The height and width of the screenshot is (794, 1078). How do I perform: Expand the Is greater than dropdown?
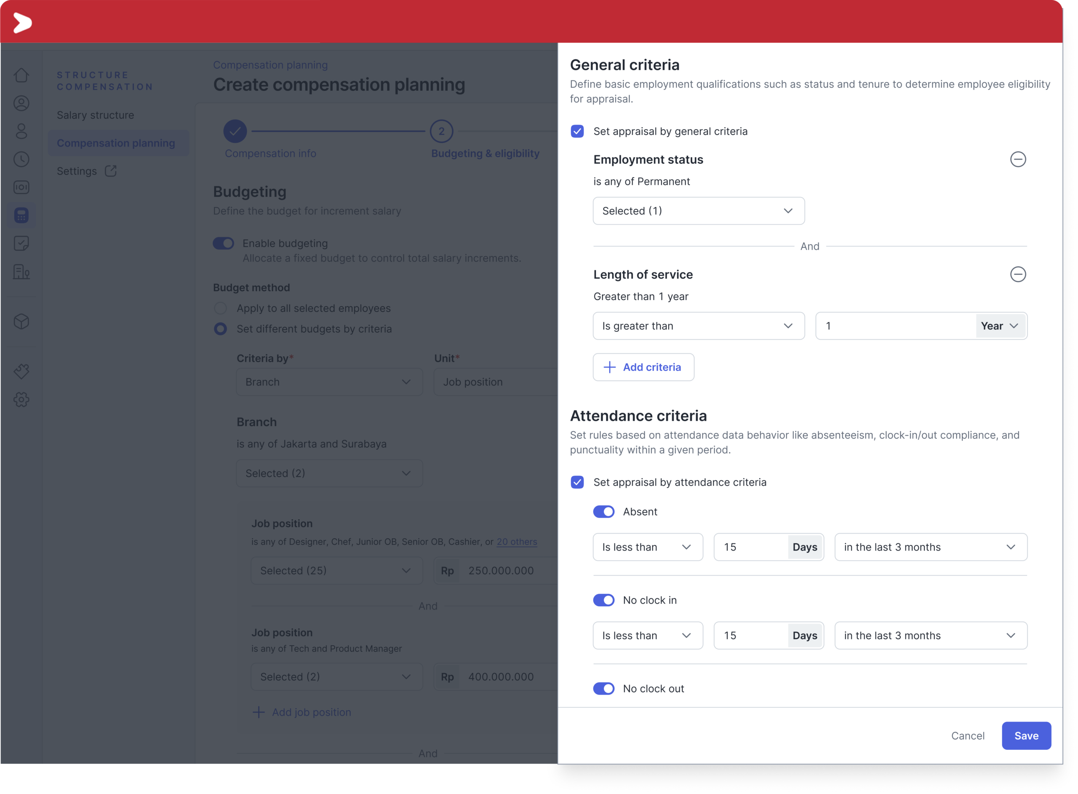[698, 326]
